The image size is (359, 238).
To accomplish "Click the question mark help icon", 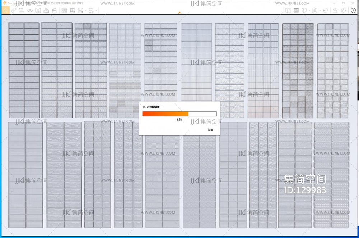I will [x=353, y=10].
